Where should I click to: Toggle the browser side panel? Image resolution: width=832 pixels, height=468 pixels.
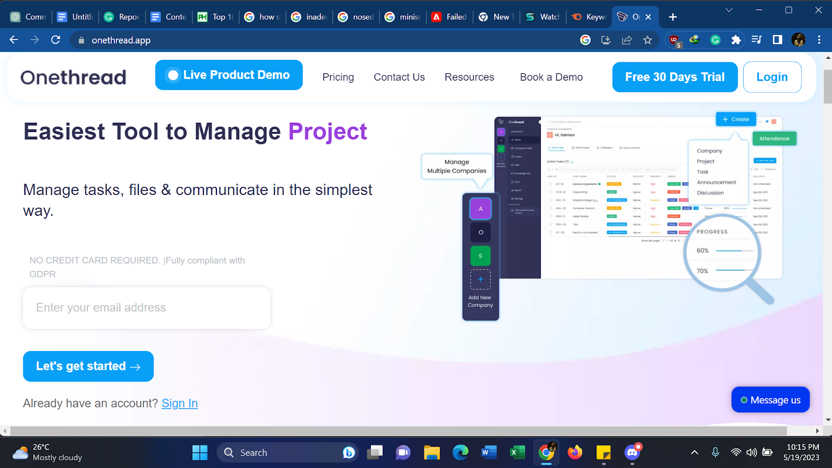[777, 40]
